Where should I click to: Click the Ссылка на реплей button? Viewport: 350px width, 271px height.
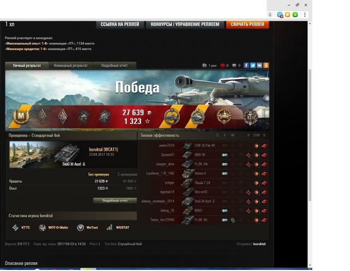point(120,24)
